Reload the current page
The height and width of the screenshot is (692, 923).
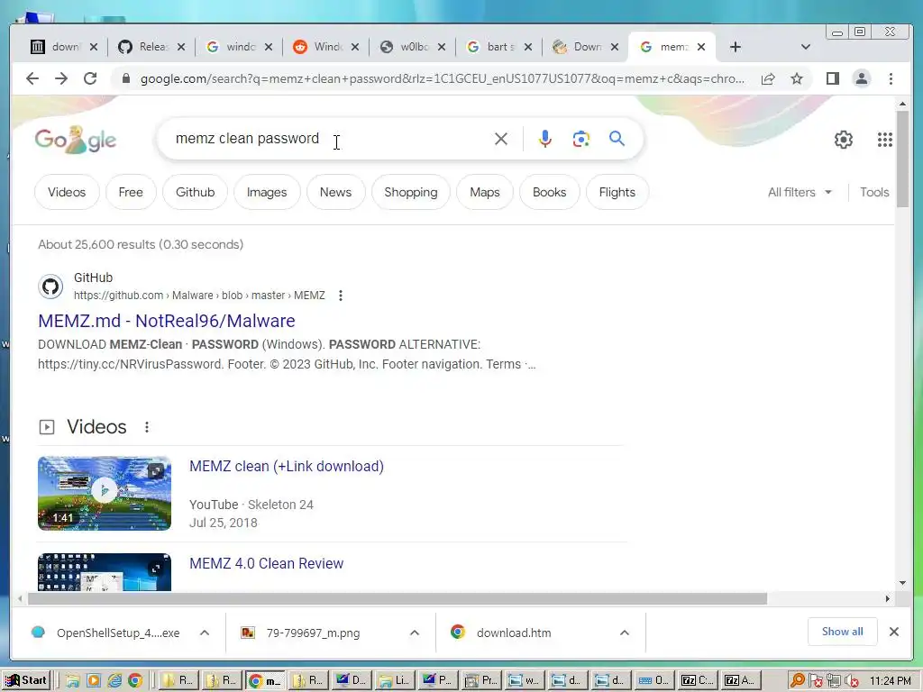[x=90, y=78]
